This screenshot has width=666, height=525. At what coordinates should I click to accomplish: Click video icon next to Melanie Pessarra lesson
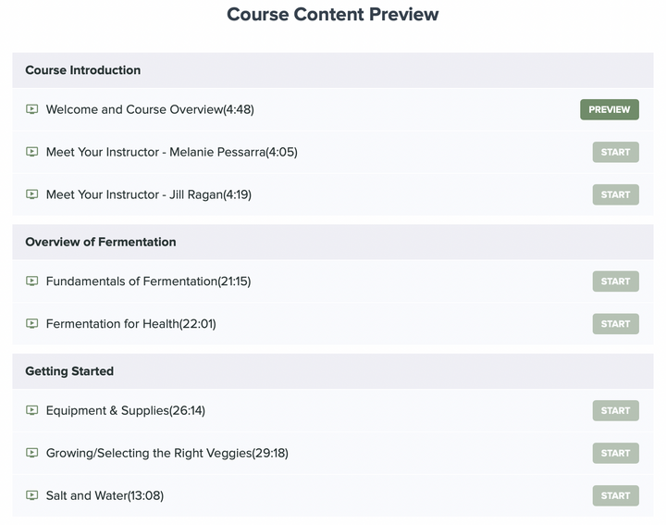click(x=31, y=152)
